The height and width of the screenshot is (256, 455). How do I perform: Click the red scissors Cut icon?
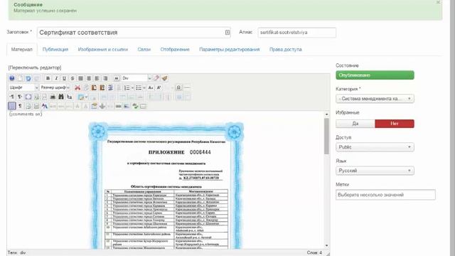77,87
